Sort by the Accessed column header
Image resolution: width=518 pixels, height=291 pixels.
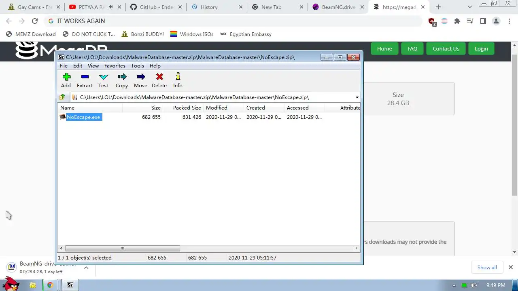304,108
